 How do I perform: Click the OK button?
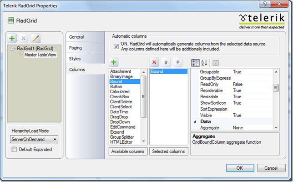[240, 168]
